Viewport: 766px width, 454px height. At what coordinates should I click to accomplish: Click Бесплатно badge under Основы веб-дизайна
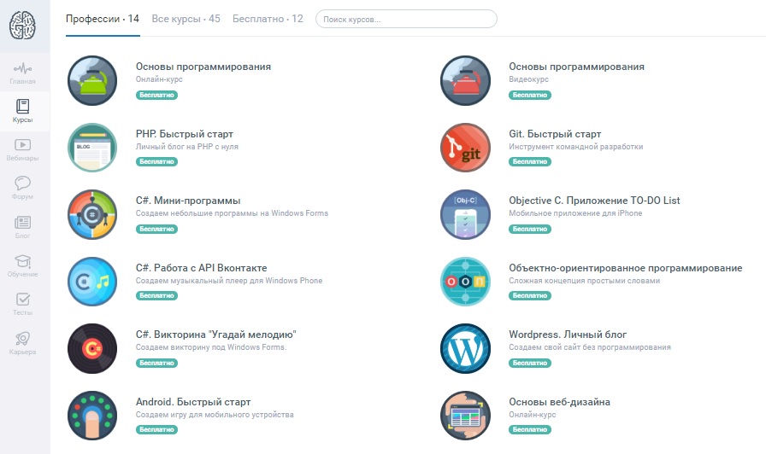click(x=529, y=429)
